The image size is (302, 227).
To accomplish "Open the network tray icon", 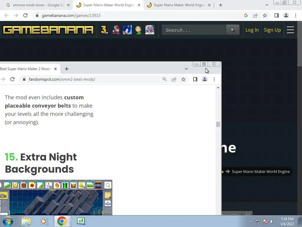I will [258, 221].
